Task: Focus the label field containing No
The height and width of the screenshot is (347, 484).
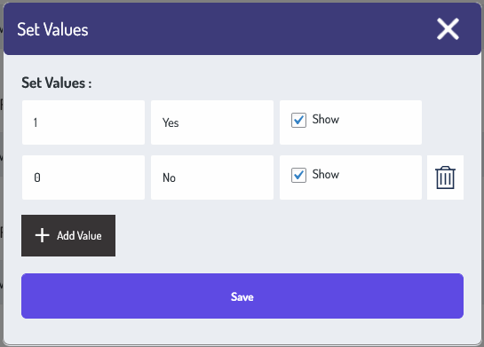Action: [212, 177]
